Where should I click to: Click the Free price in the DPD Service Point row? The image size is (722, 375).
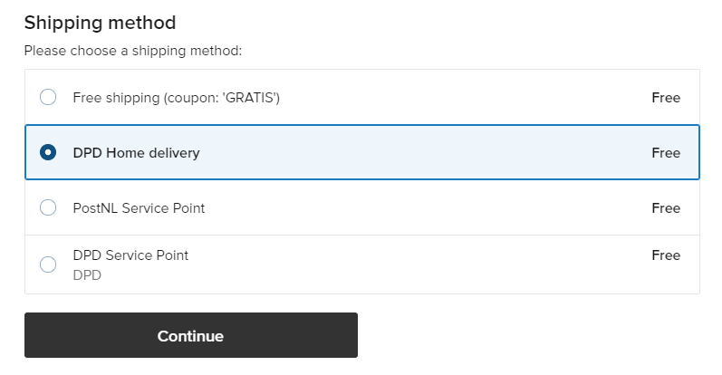pos(666,255)
